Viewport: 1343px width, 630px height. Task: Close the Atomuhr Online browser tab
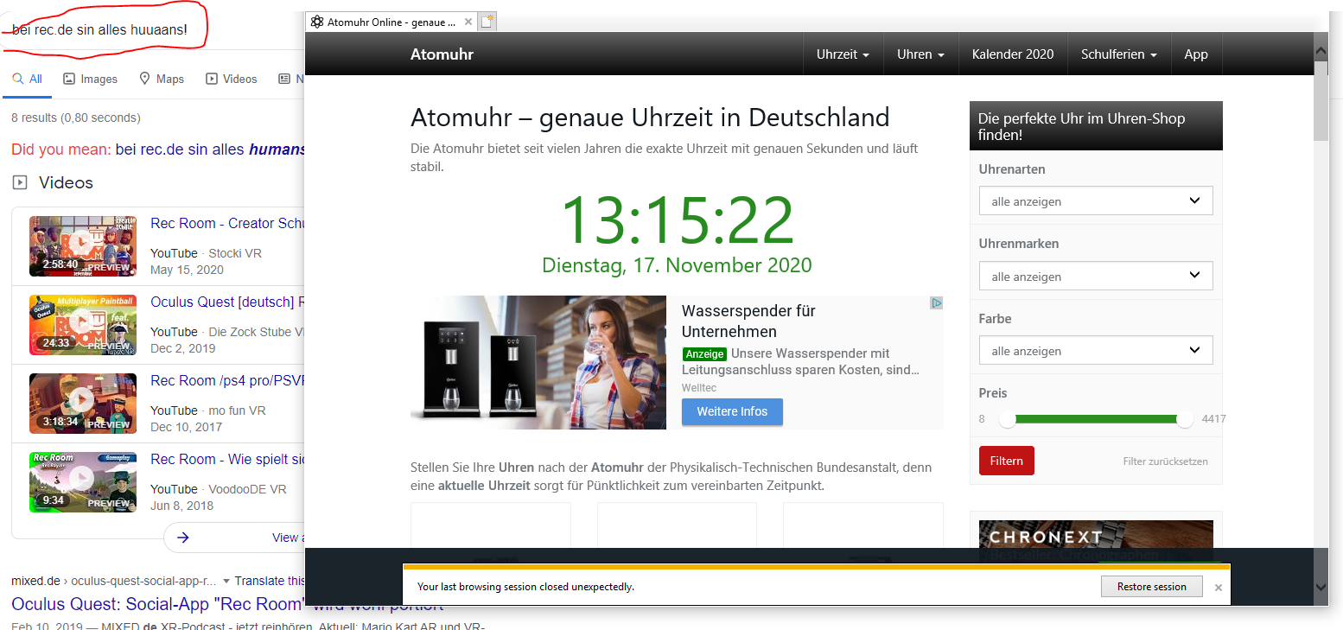click(468, 22)
